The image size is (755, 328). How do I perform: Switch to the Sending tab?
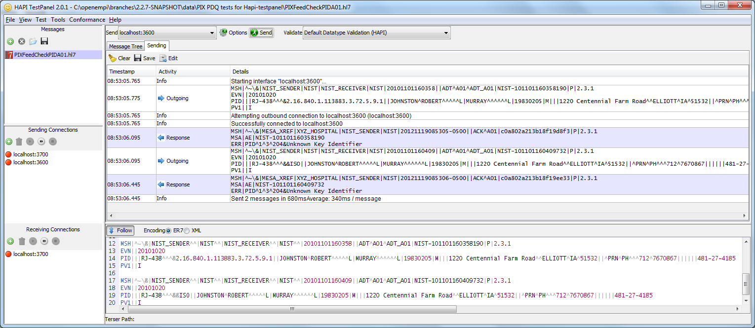[157, 46]
